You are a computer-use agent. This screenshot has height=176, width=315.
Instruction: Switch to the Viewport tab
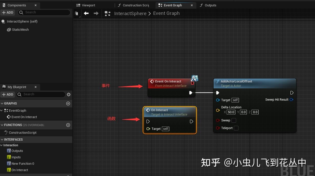89,5
